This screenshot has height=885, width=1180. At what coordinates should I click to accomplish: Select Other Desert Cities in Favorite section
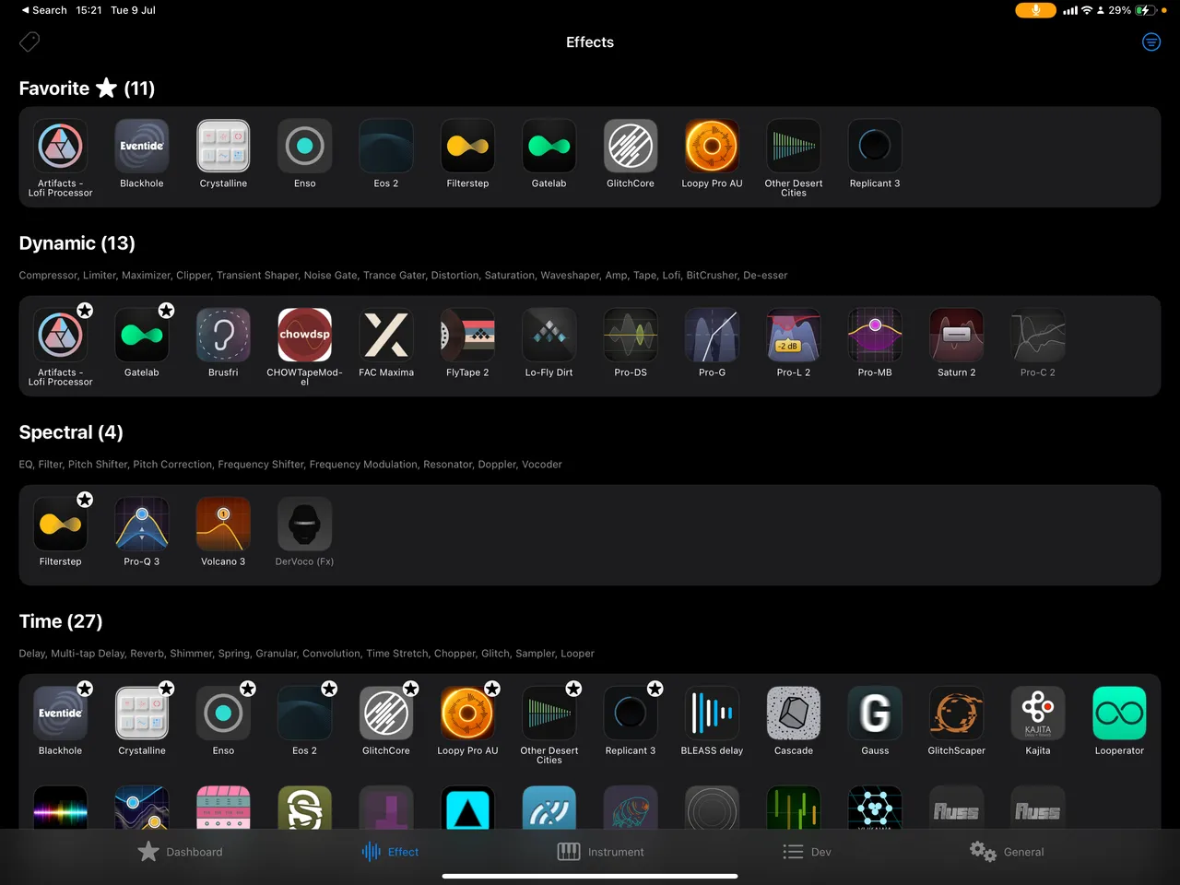click(794, 146)
